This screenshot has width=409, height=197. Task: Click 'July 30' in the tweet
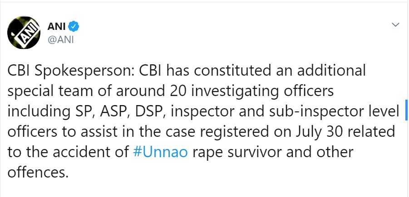pyautogui.click(x=319, y=132)
